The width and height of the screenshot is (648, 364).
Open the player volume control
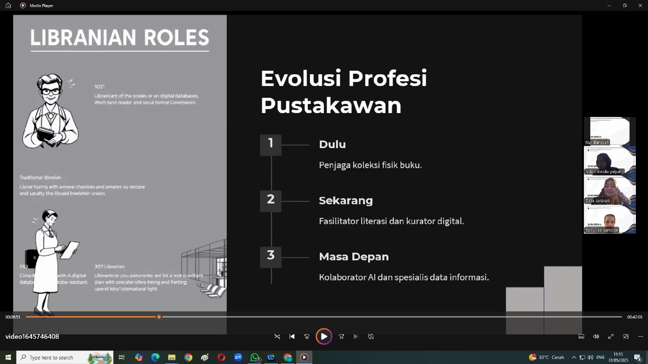596,337
